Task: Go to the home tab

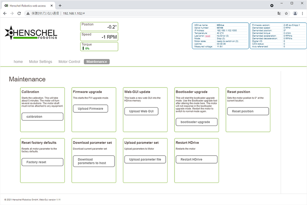Action: pyautogui.click(x=18, y=61)
